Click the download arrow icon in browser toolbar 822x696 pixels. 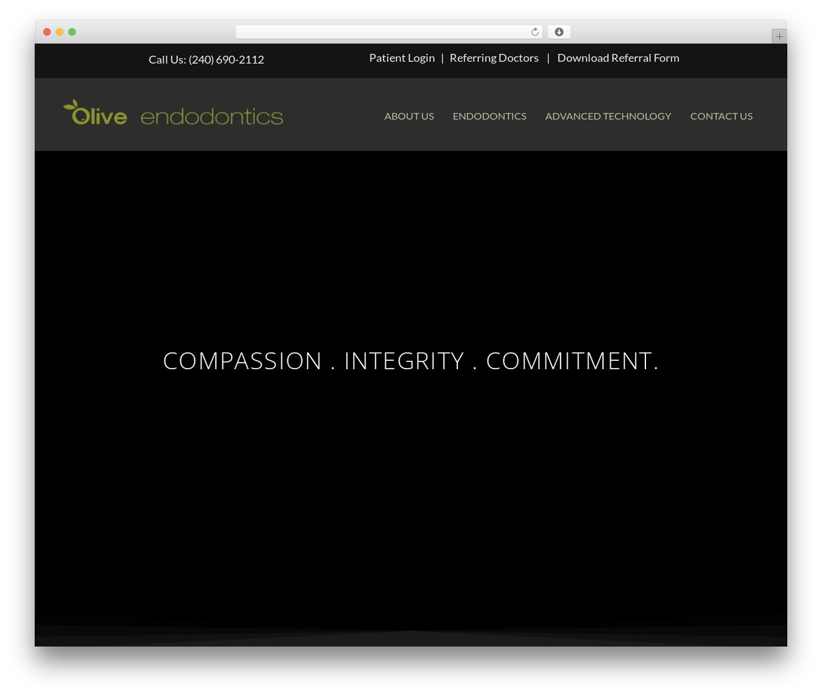(x=559, y=32)
